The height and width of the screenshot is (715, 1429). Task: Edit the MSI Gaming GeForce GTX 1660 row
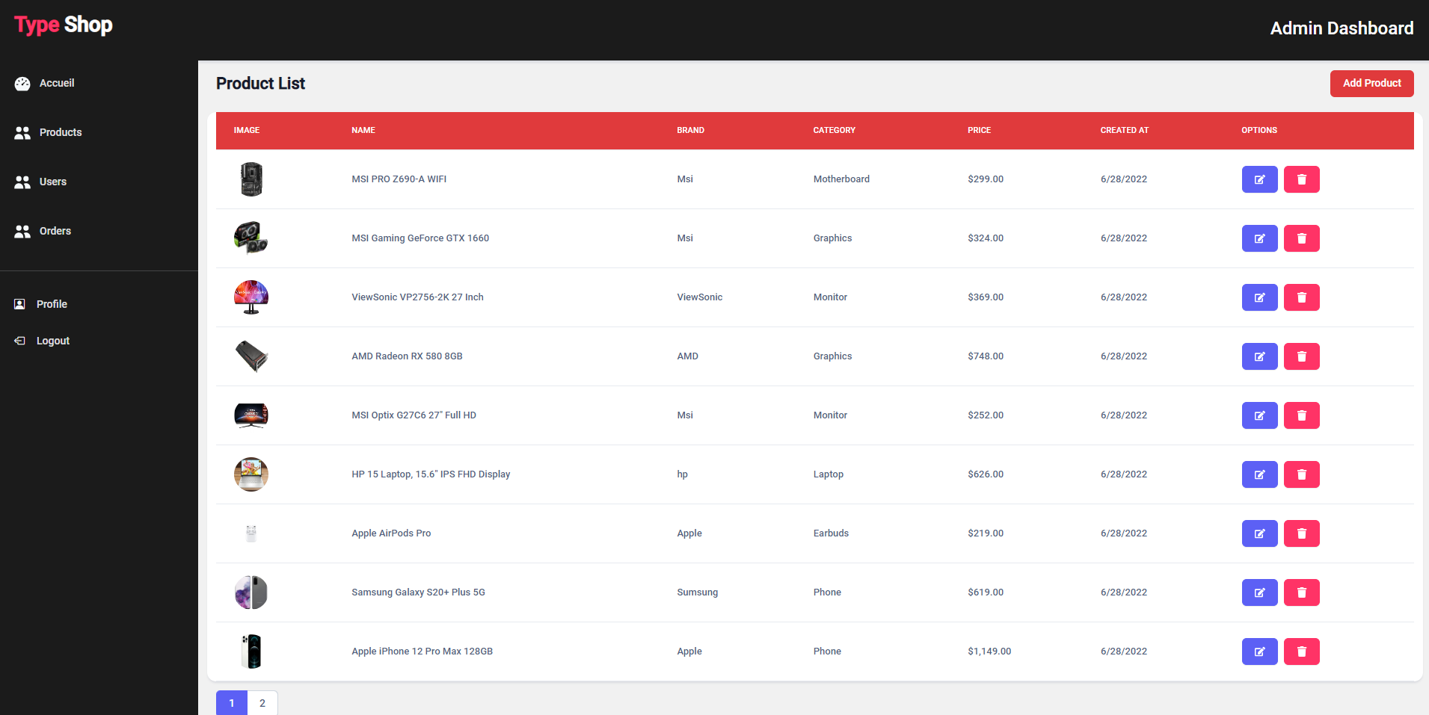(x=1259, y=238)
